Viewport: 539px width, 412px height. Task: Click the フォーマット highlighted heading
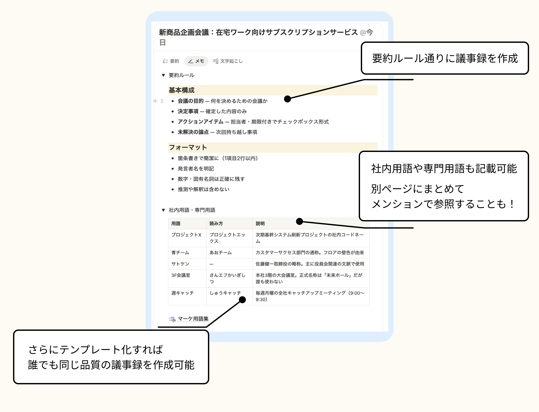tap(188, 148)
